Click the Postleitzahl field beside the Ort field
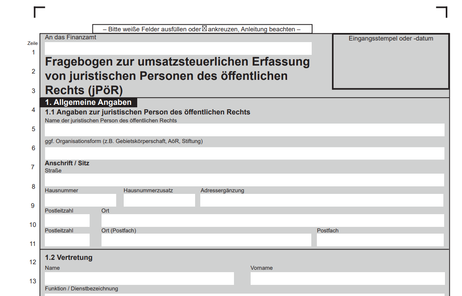Viewport: 462px width, 296px height. click(x=67, y=221)
